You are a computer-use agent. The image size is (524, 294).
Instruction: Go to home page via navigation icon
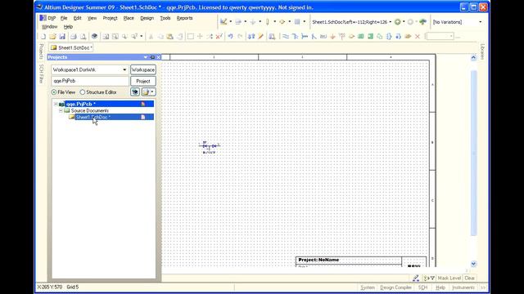point(422,22)
